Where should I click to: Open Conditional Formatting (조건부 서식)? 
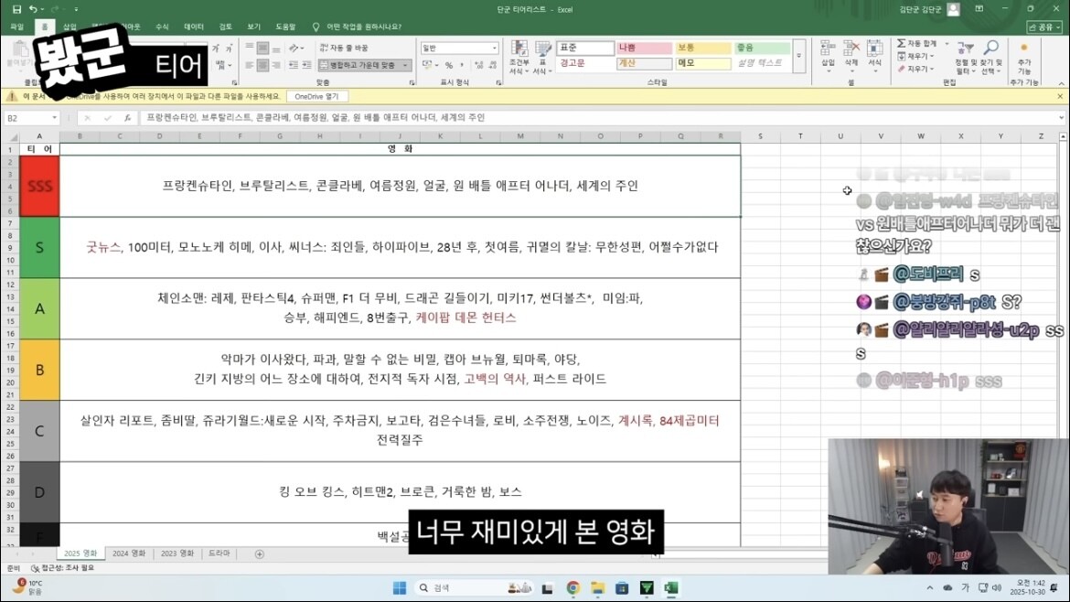519,58
